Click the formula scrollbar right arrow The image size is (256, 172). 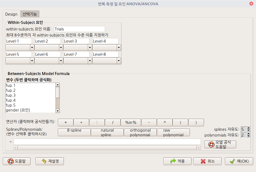pos(199,148)
